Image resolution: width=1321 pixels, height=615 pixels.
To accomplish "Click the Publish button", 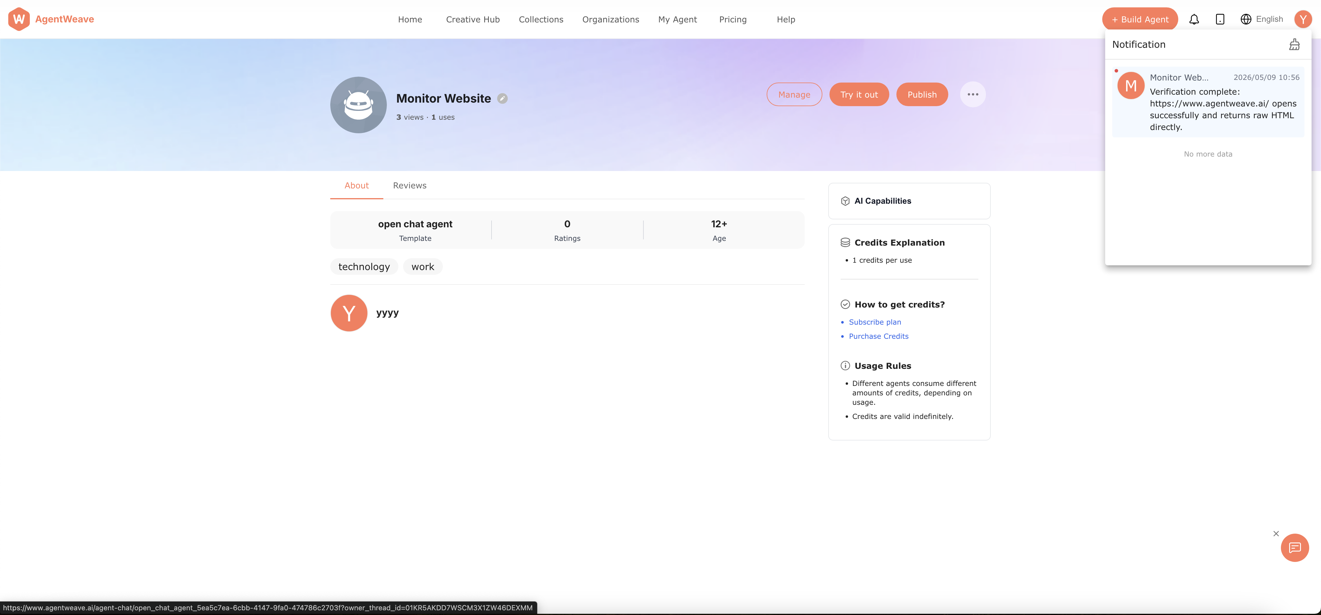I will coord(921,94).
